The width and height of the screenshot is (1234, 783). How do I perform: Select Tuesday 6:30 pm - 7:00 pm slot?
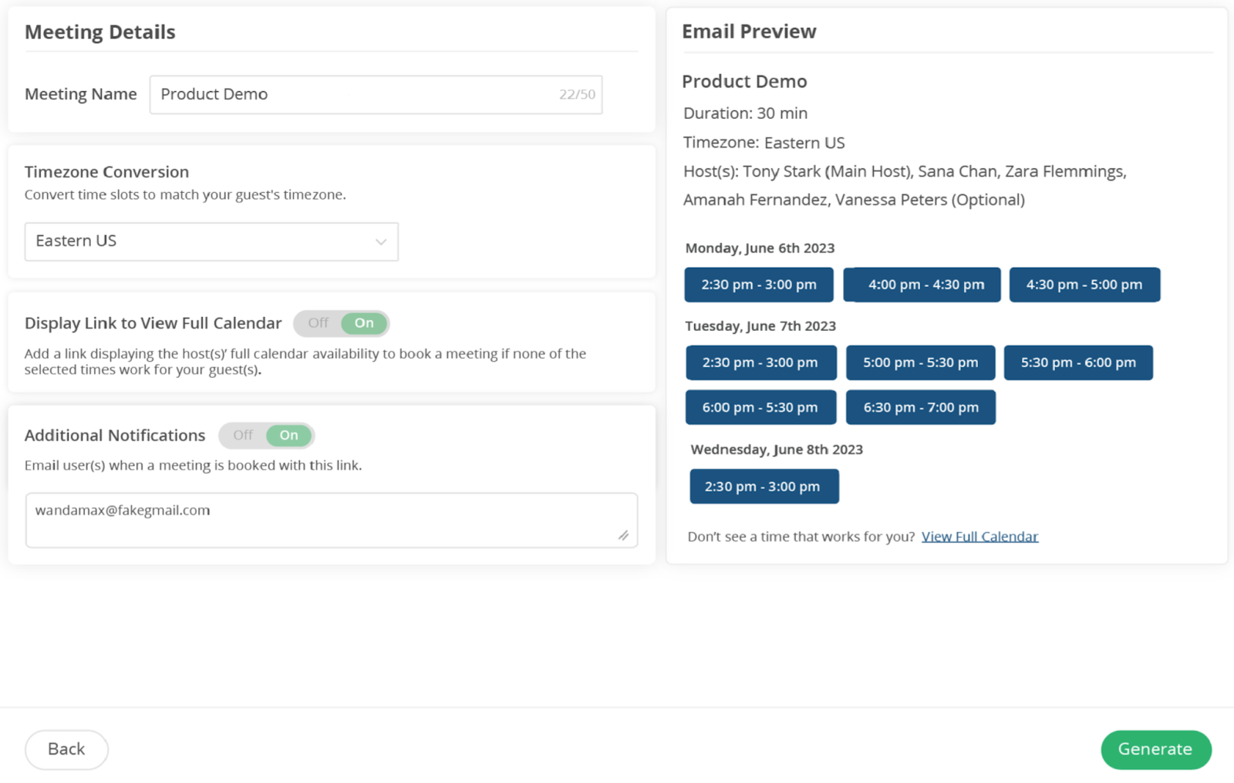(920, 407)
